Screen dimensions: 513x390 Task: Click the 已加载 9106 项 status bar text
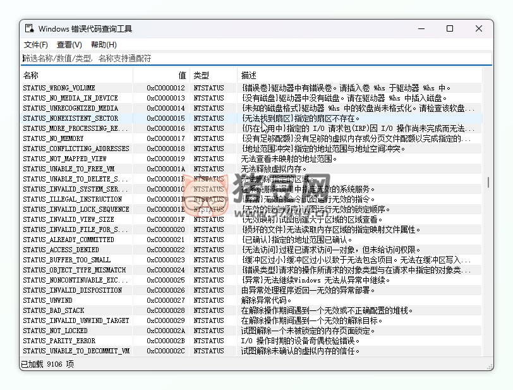click(x=47, y=364)
